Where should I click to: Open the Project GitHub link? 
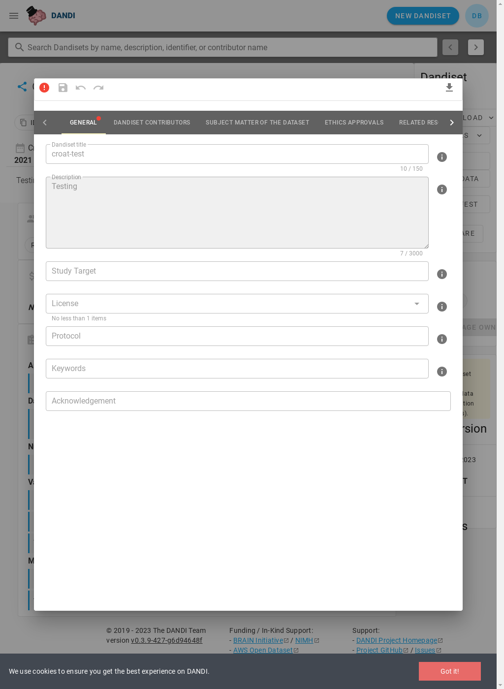[382, 650]
